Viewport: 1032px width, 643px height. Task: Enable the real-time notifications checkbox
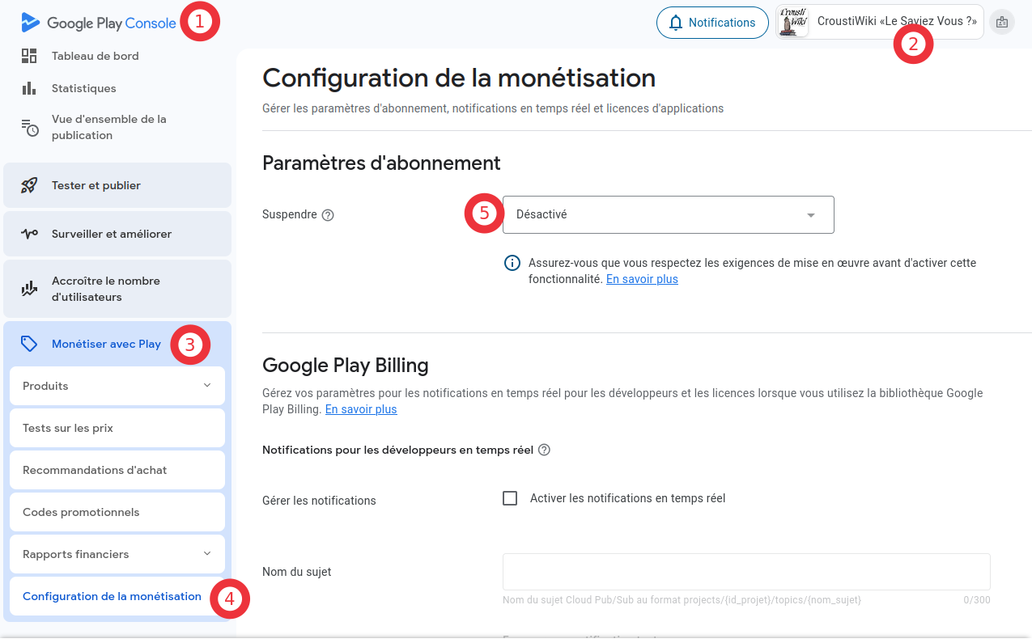510,498
